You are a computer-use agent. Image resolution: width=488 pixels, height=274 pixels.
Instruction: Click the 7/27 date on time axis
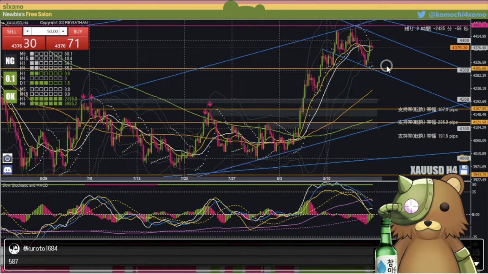tap(231, 178)
